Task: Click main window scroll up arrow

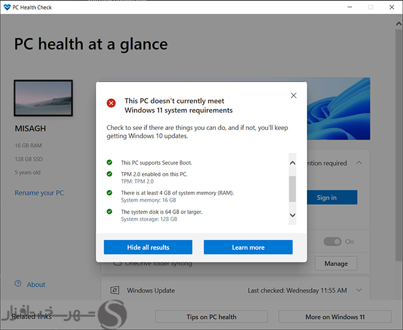Action: [399, 24]
